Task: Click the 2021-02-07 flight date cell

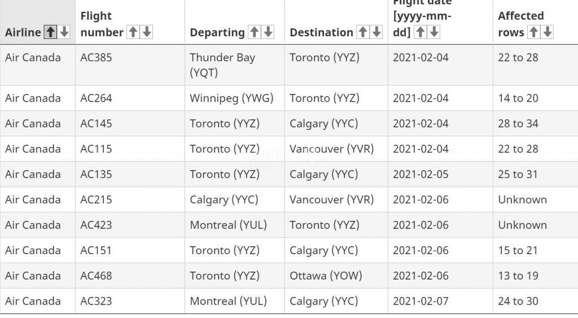Action: 440,301
